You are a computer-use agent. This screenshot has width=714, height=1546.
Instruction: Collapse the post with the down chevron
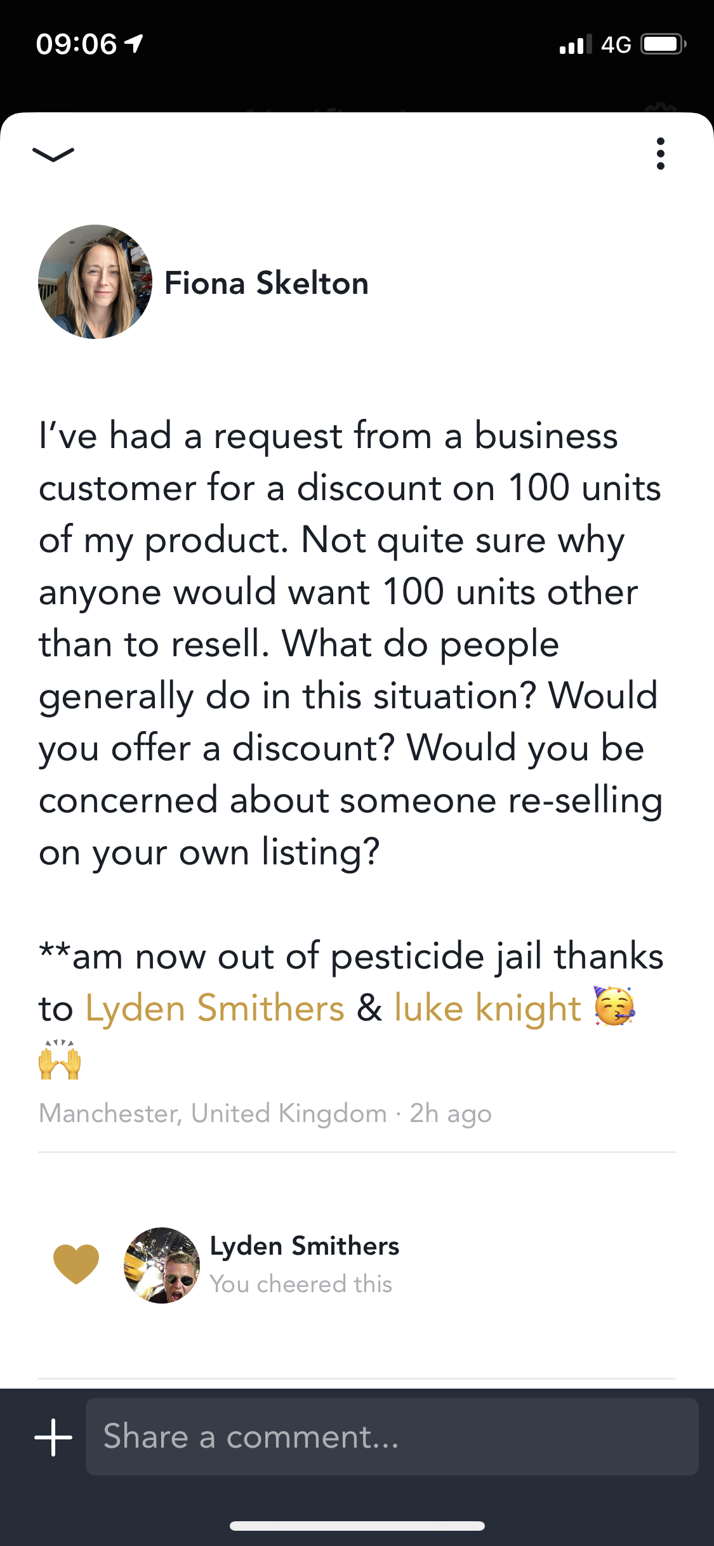(x=53, y=154)
